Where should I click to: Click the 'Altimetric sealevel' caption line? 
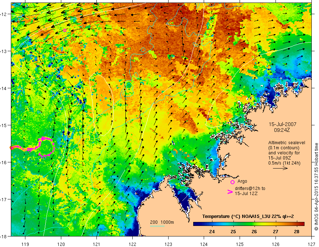pyautogui.click(x=287, y=143)
